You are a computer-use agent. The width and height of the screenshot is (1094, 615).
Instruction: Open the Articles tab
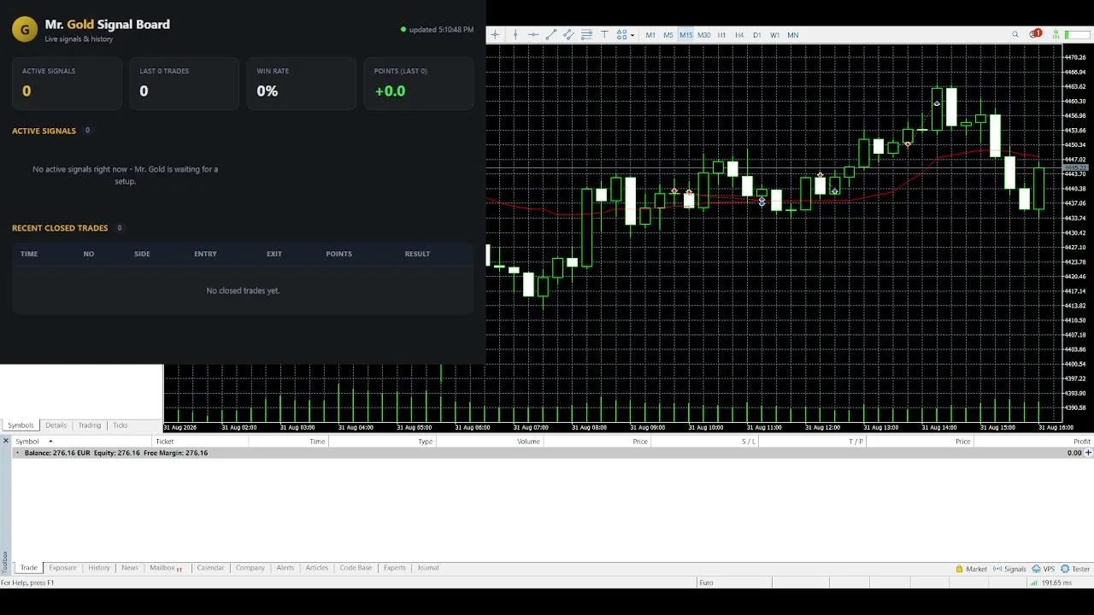click(x=317, y=568)
